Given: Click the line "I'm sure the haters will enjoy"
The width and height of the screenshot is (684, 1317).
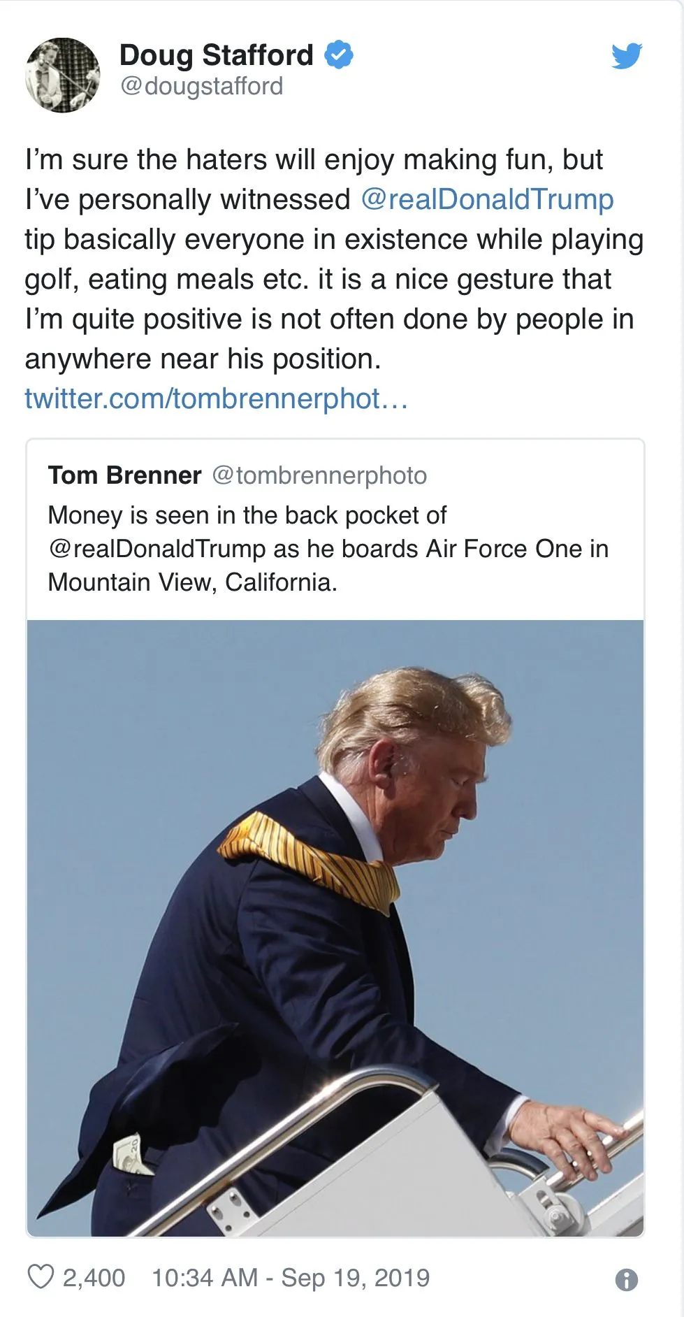Looking at the screenshot, I should pos(314,159).
